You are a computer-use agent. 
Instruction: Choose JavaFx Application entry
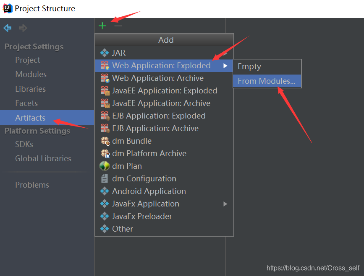(x=164, y=204)
